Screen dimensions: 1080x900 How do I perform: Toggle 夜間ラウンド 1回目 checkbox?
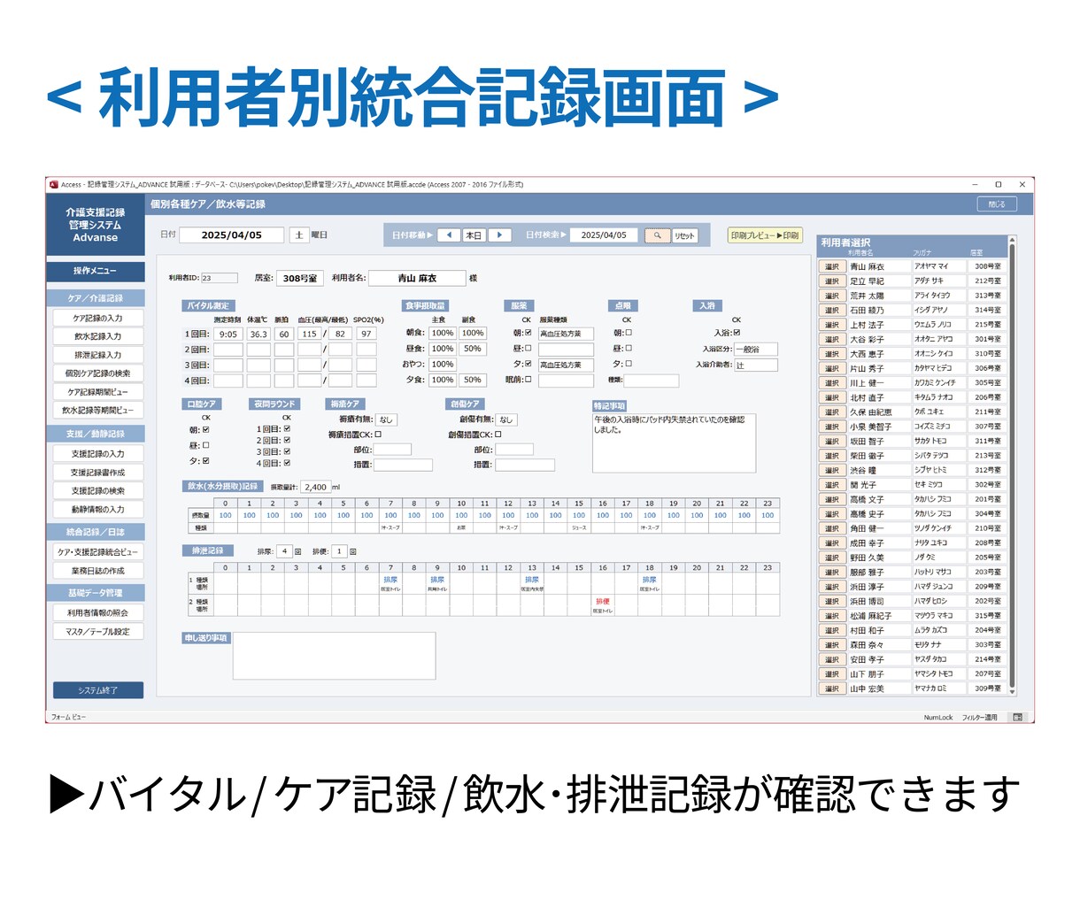click(287, 429)
